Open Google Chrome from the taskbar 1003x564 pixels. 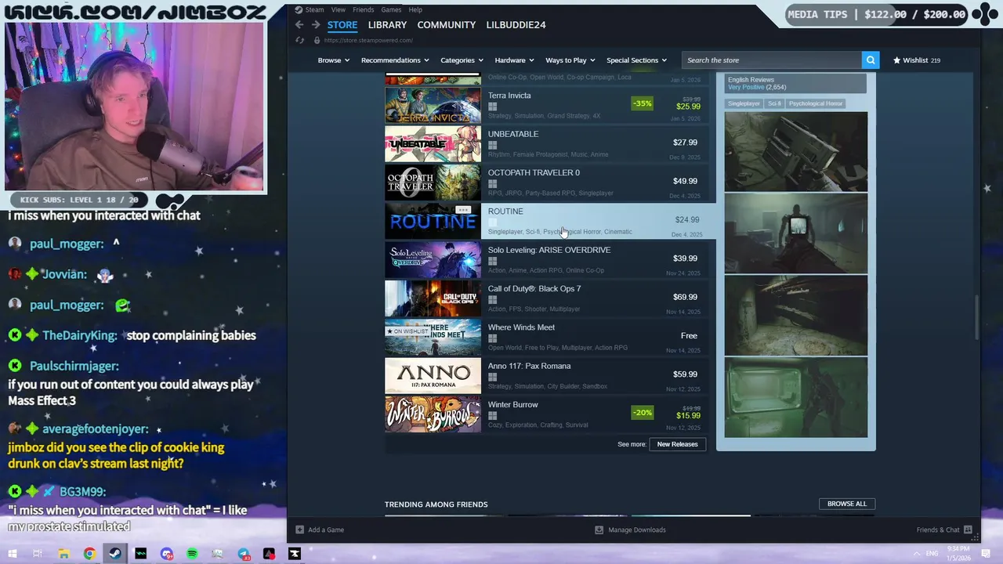(x=89, y=554)
